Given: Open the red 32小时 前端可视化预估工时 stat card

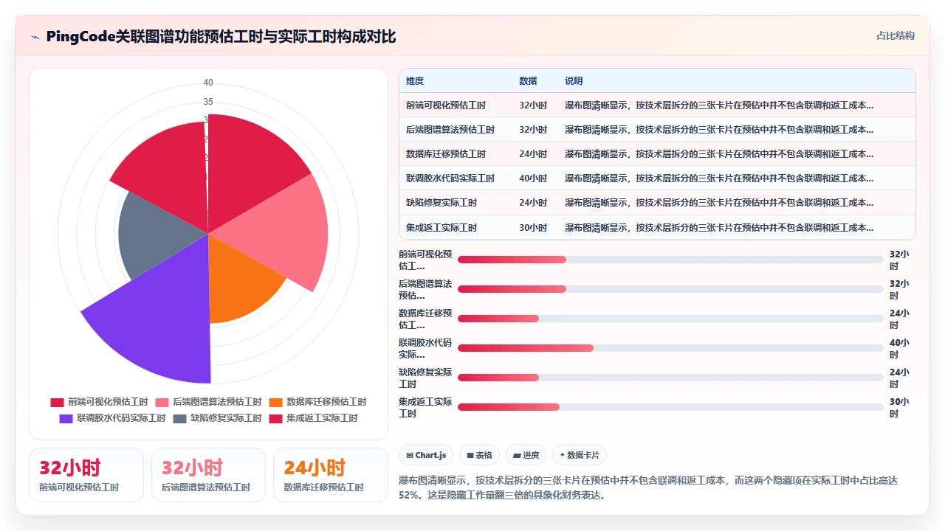Looking at the screenshot, I should click(x=86, y=475).
